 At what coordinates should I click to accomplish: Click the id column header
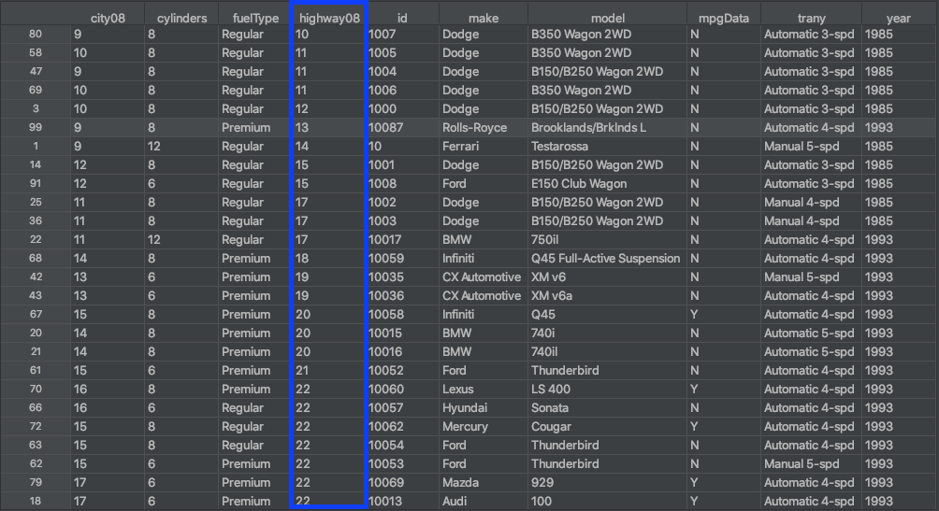(402, 18)
